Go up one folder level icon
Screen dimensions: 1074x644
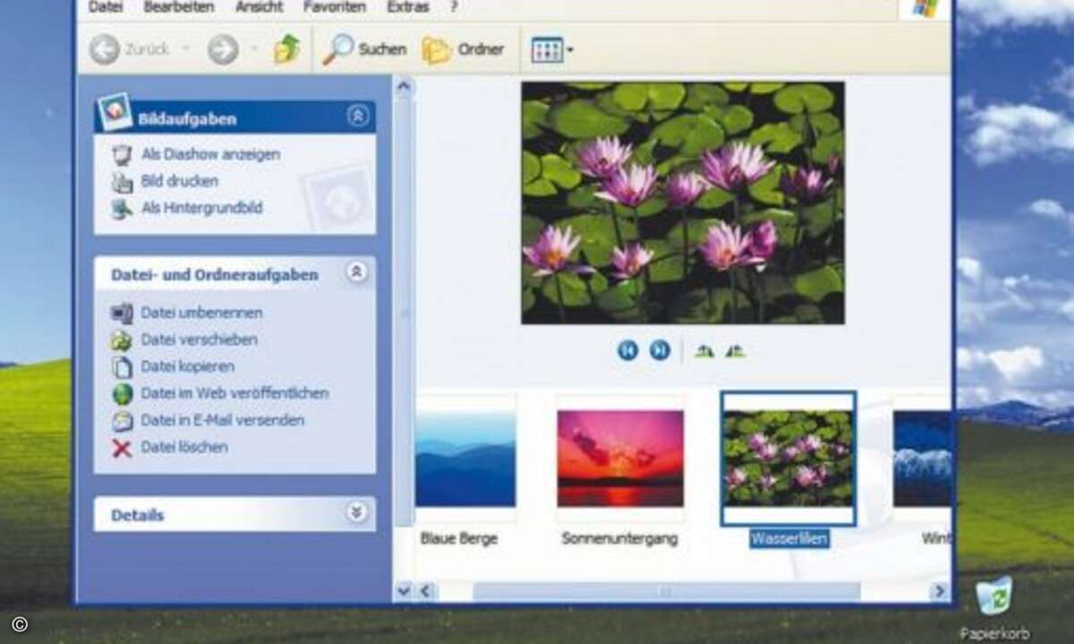coord(287,48)
